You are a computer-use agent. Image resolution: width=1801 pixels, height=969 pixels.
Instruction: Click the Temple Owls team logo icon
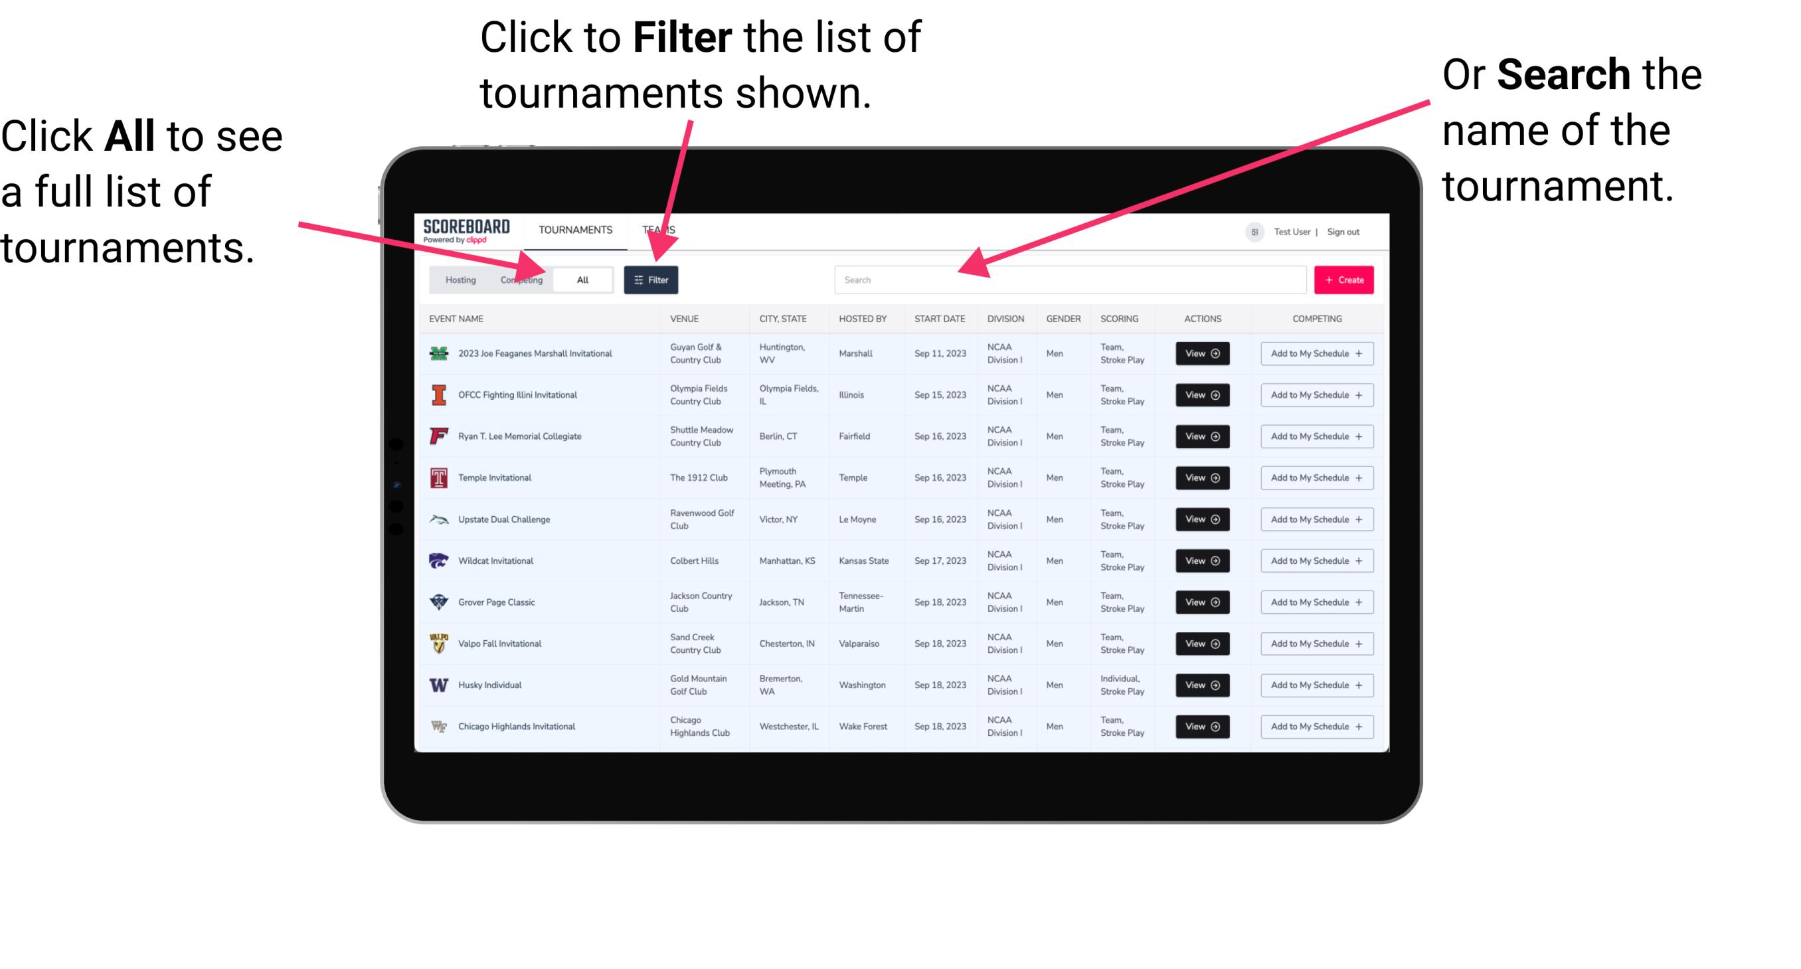tap(436, 478)
